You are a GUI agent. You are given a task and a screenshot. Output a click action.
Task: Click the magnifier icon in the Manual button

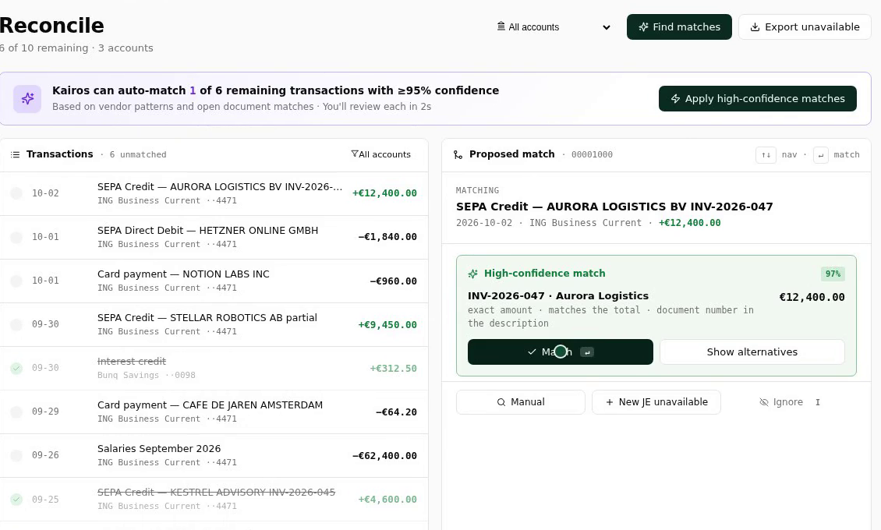pyautogui.click(x=501, y=402)
